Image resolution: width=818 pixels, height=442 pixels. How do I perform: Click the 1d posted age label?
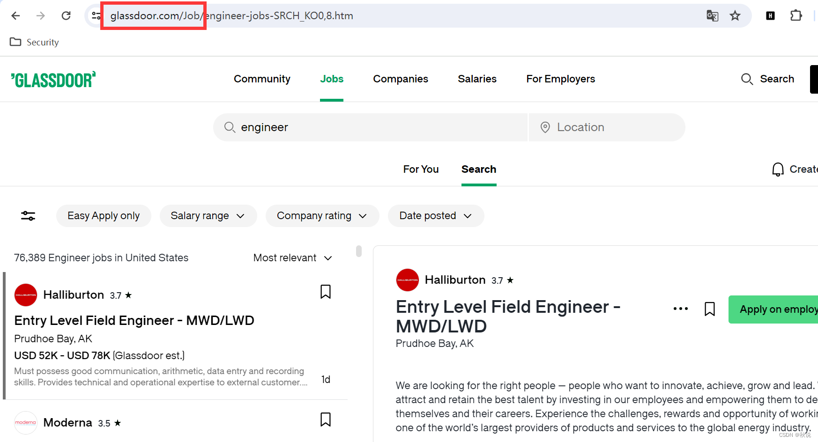[326, 380]
